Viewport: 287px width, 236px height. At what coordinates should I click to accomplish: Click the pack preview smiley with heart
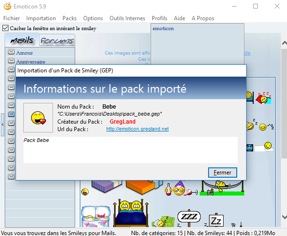[38, 118]
